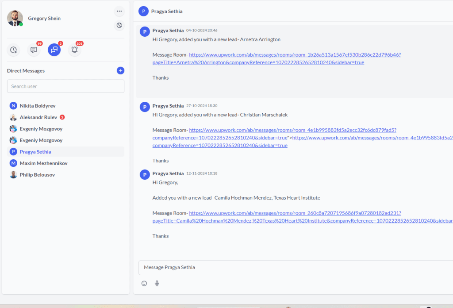Image resolution: width=453 pixels, height=308 pixels.
Task: Click the Search user field
Action: click(65, 86)
